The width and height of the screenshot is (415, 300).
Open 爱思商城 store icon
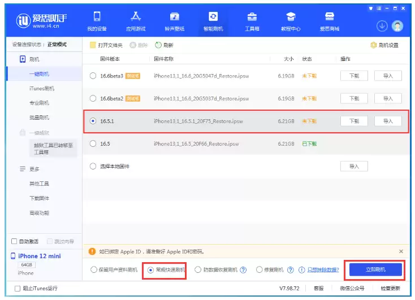coord(329,17)
